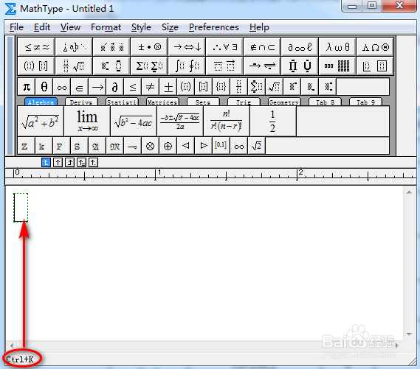
Task: Insert the lim x→∞ expression
Action: (x=87, y=122)
